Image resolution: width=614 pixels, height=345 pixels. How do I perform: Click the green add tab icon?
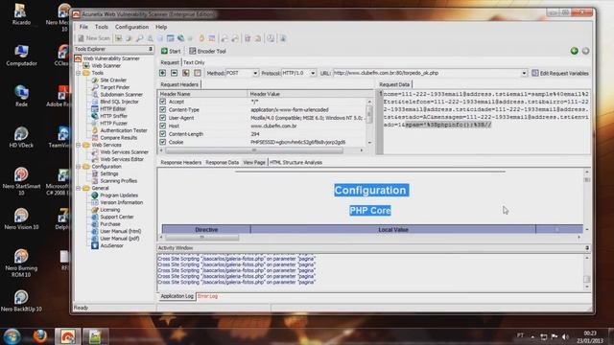click(x=574, y=51)
